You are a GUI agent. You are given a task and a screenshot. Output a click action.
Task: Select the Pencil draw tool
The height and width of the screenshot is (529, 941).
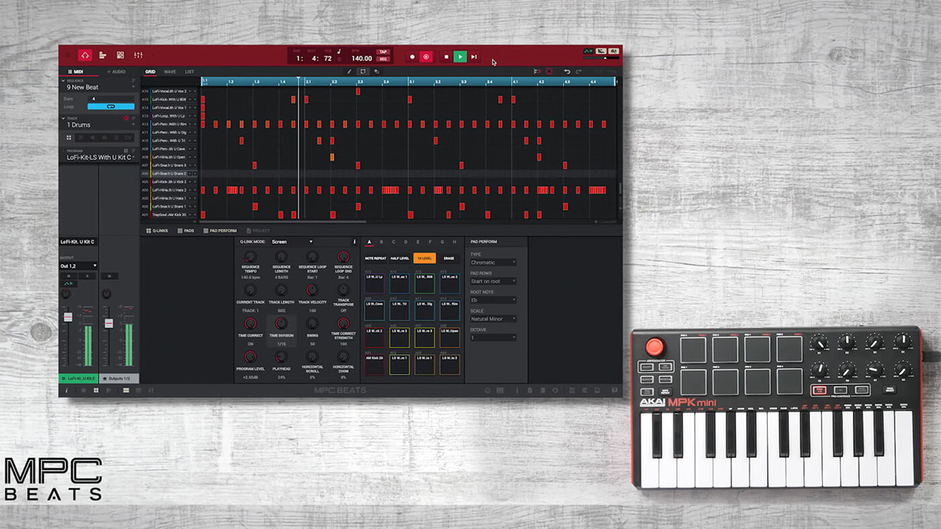[x=350, y=71]
